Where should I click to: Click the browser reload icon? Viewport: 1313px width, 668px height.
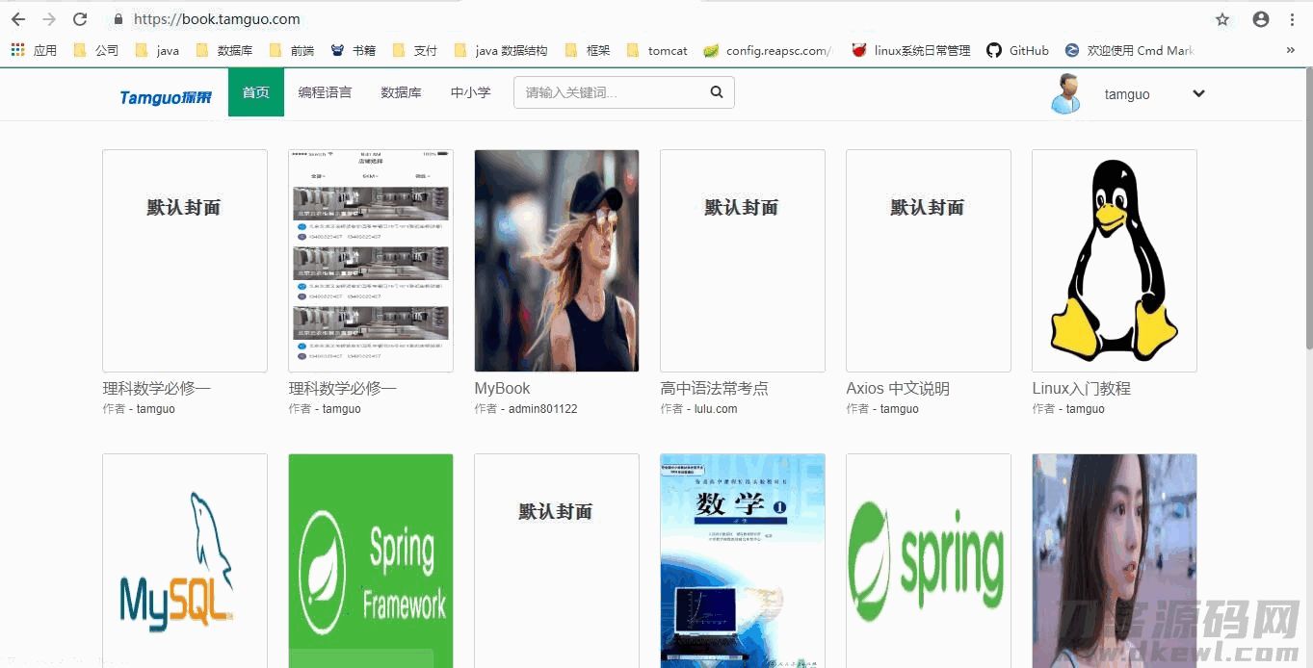click(x=80, y=19)
